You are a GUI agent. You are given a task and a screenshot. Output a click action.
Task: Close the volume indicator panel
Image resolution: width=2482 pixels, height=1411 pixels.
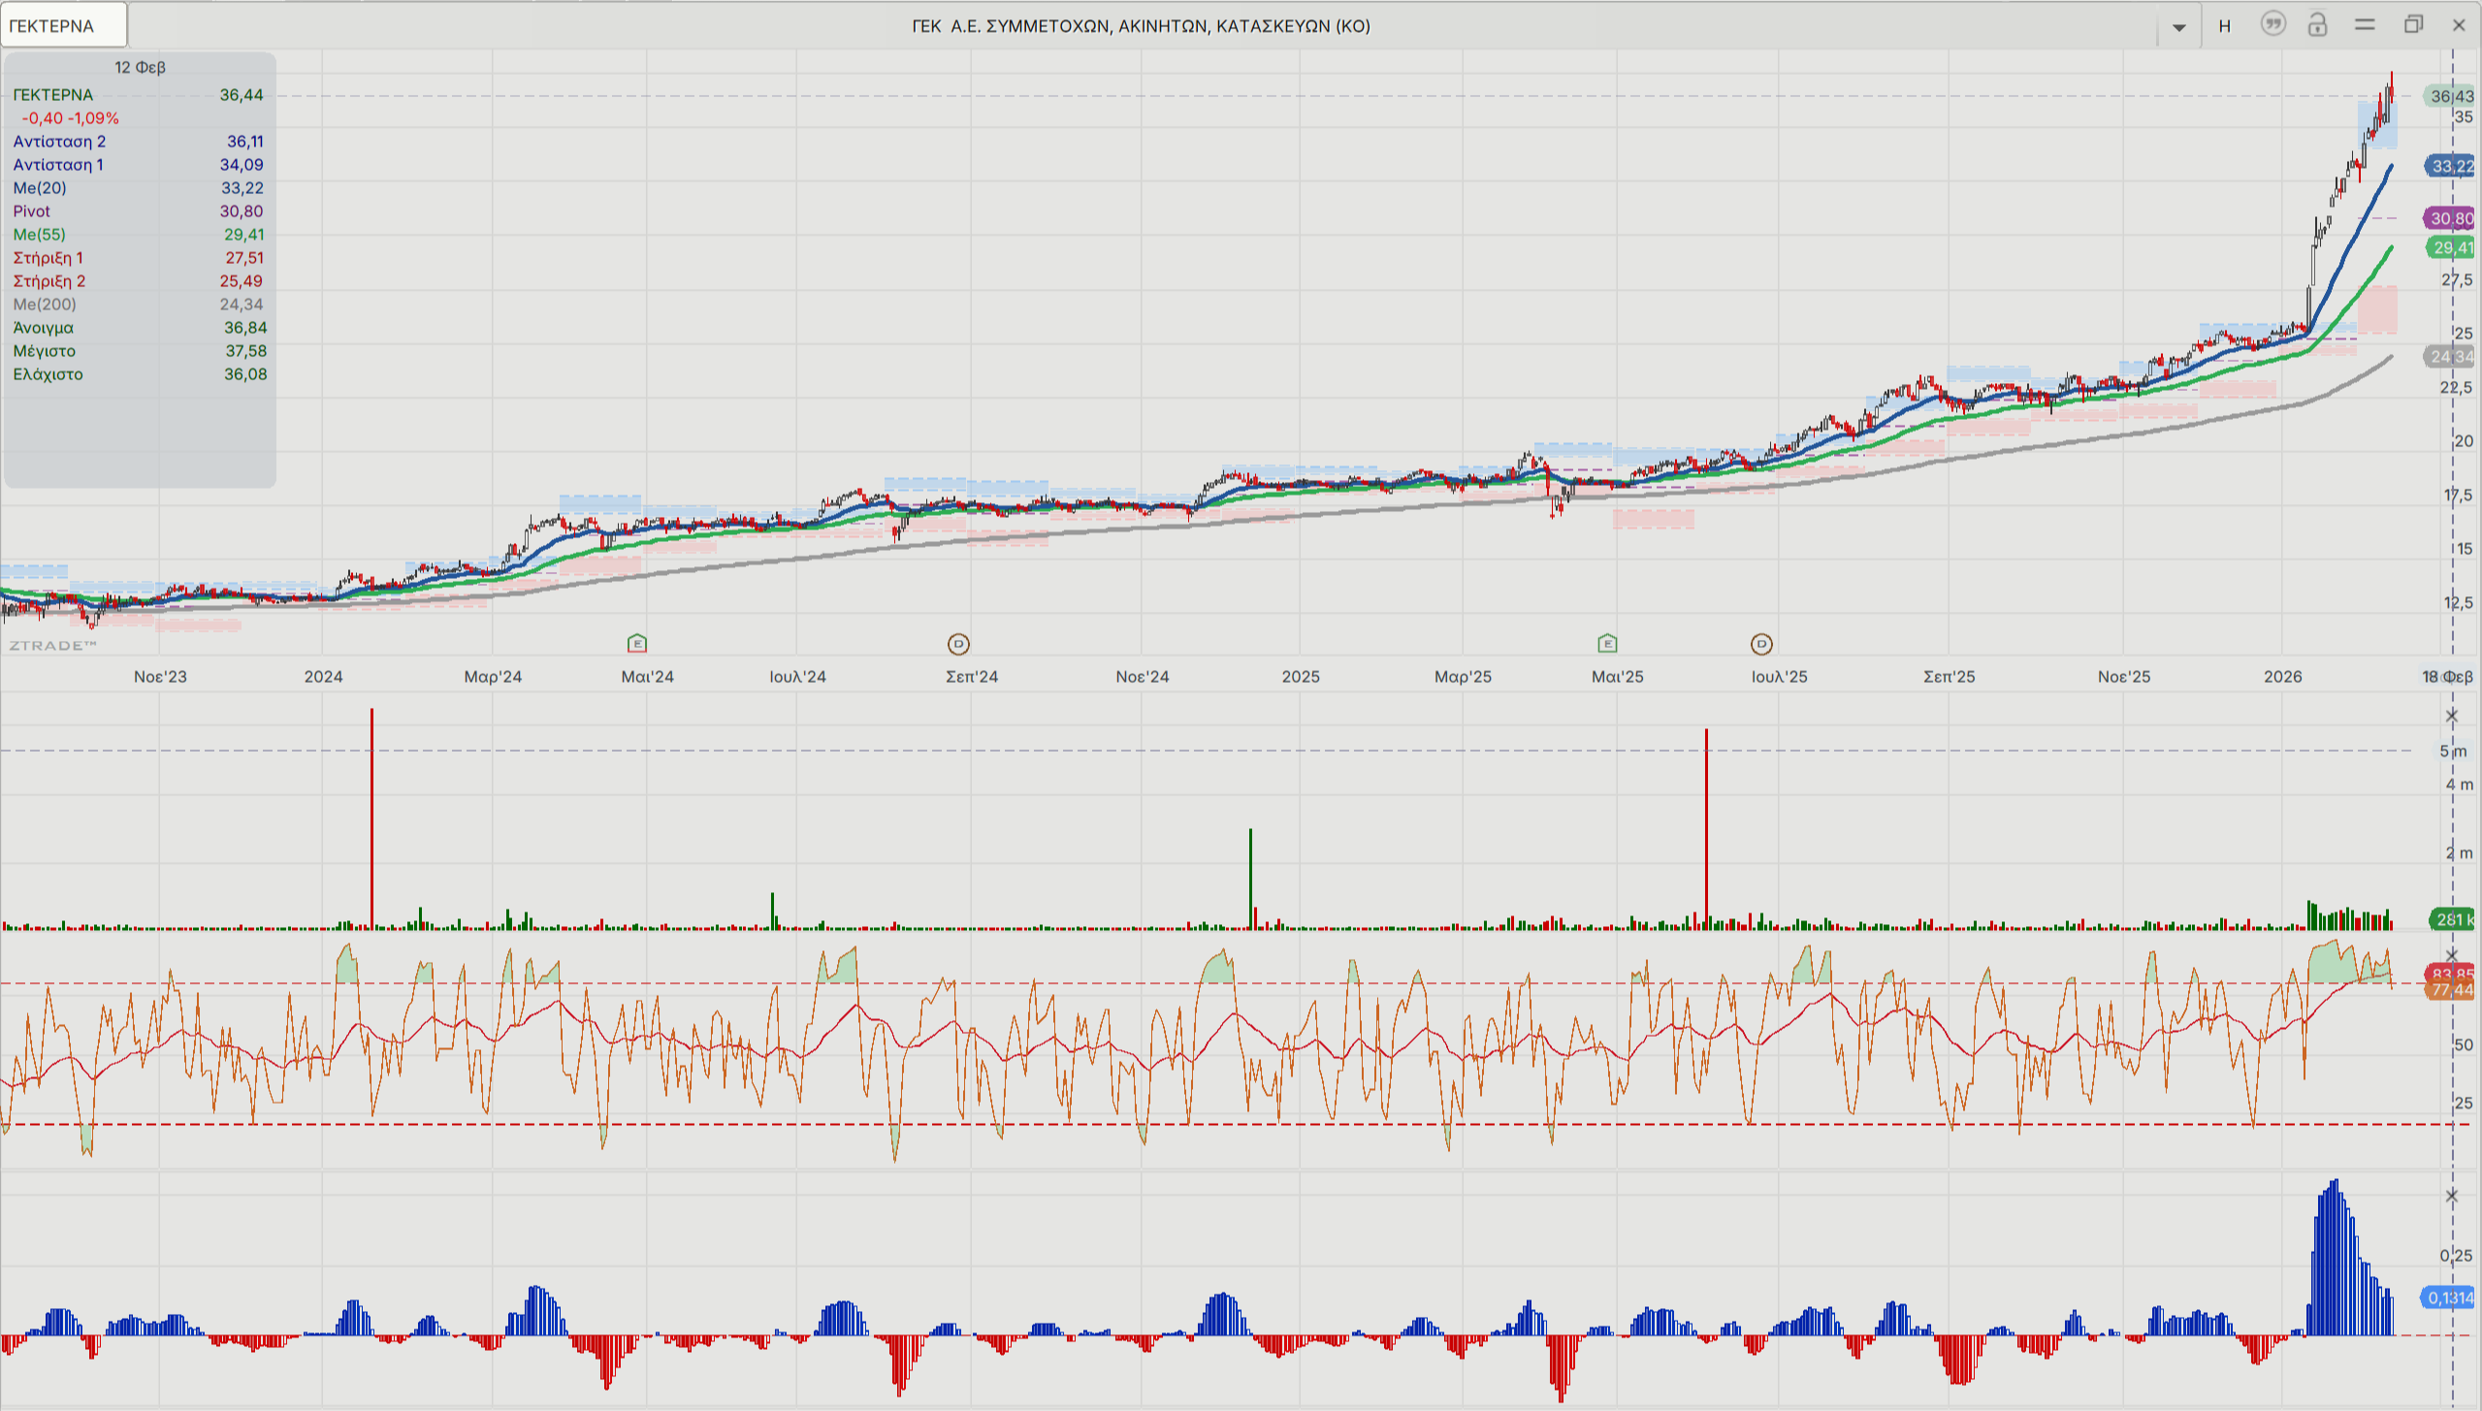click(x=2452, y=717)
